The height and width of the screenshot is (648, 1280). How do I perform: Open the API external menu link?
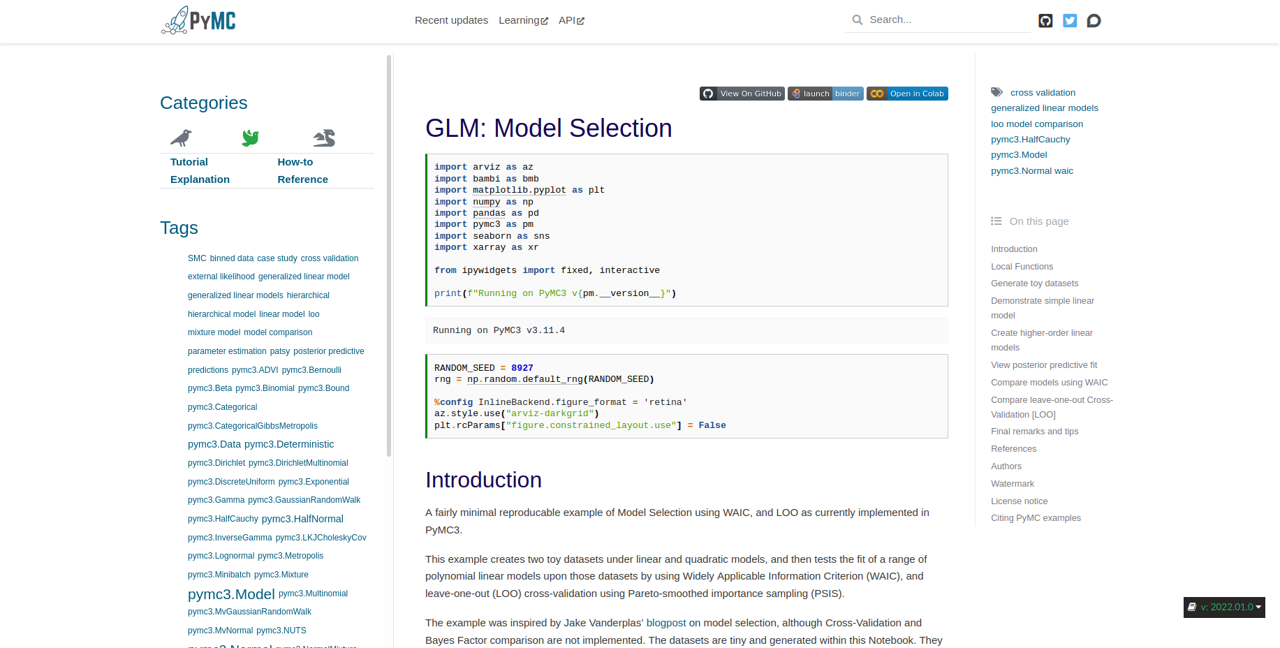(x=571, y=20)
